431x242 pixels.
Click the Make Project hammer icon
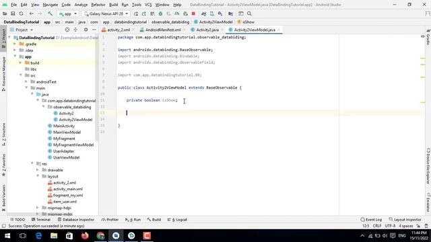pyautogui.click(x=50, y=13)
